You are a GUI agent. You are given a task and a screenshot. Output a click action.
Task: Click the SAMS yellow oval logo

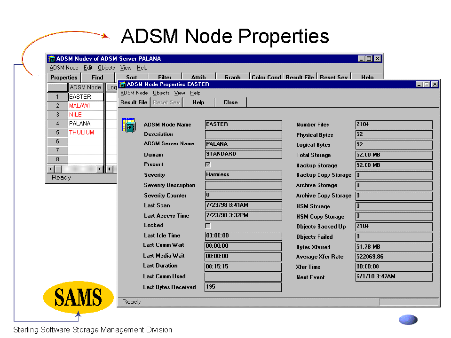click(x=78, y=297)
